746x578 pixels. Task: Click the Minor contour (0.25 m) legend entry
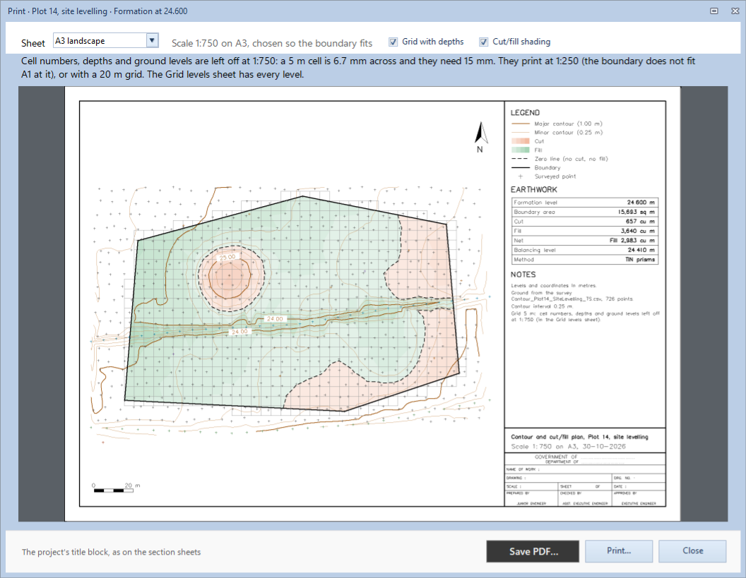557,133
